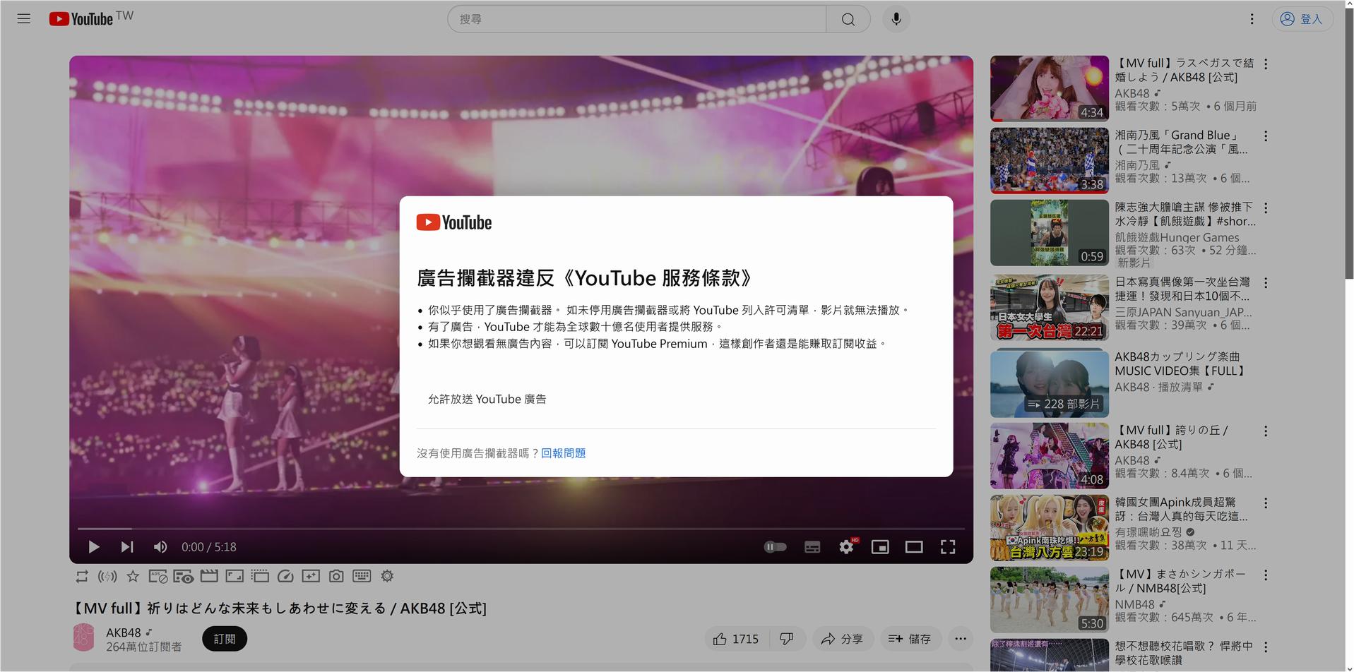The width and height of the screenshot is (1354, 672).
Task: Open AKB48カップリング楽曲 playlist thumbnail
Action: (1049, 384)
